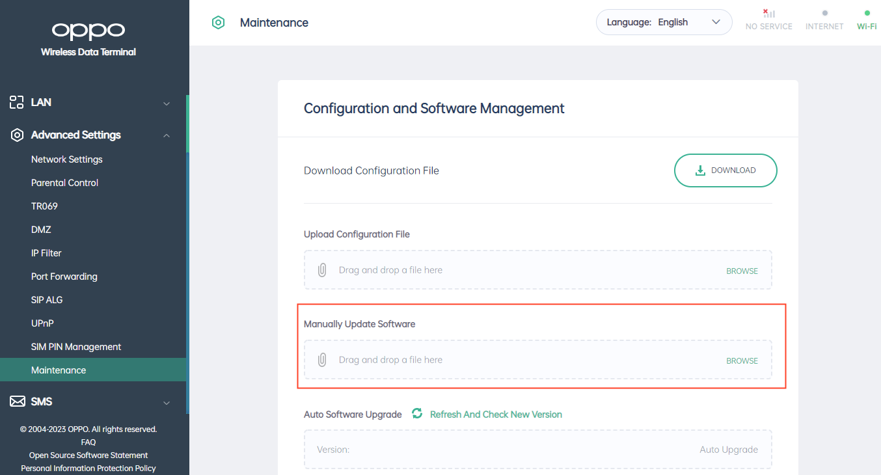The image size is (881, 475).
Task: Click the Version input field
Action: point(455,449)
